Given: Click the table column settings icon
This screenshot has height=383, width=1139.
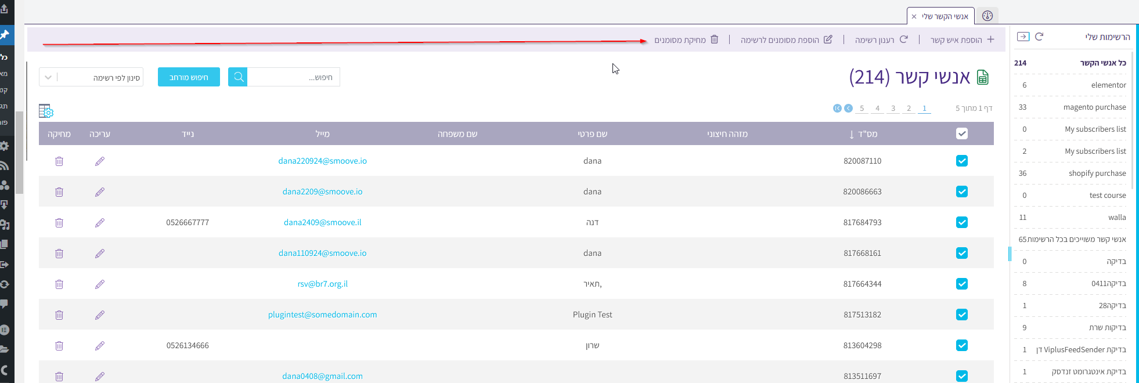Looking at the screenshot, I should (x=46, y=111).
